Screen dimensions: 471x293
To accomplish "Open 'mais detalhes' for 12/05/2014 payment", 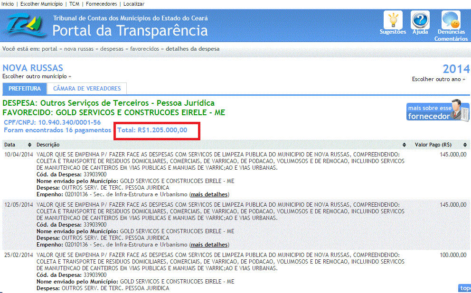I will coord(209,245).
